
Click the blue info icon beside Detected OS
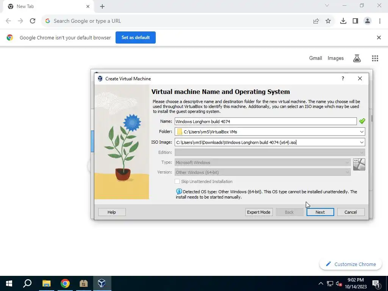click(179, 191)
